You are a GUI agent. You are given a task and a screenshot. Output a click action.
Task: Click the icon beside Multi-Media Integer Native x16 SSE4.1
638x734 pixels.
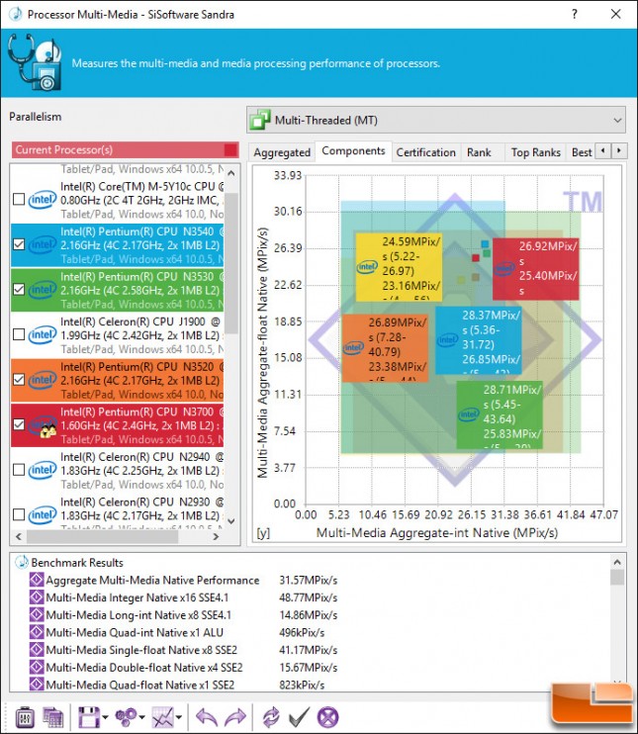click(36, 597)
